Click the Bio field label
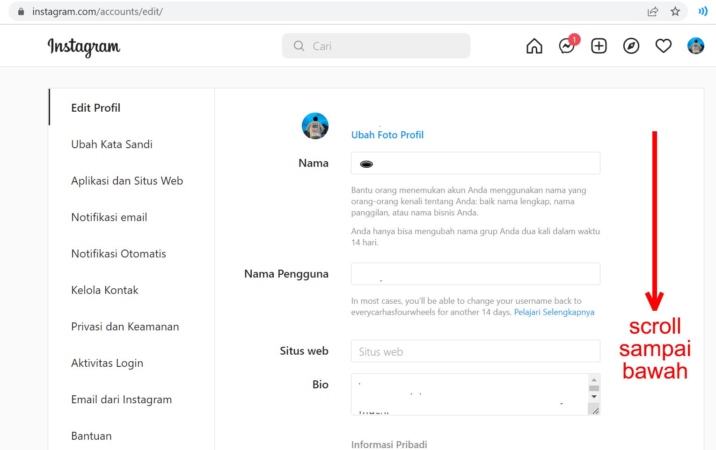 [x=321, y=385]
